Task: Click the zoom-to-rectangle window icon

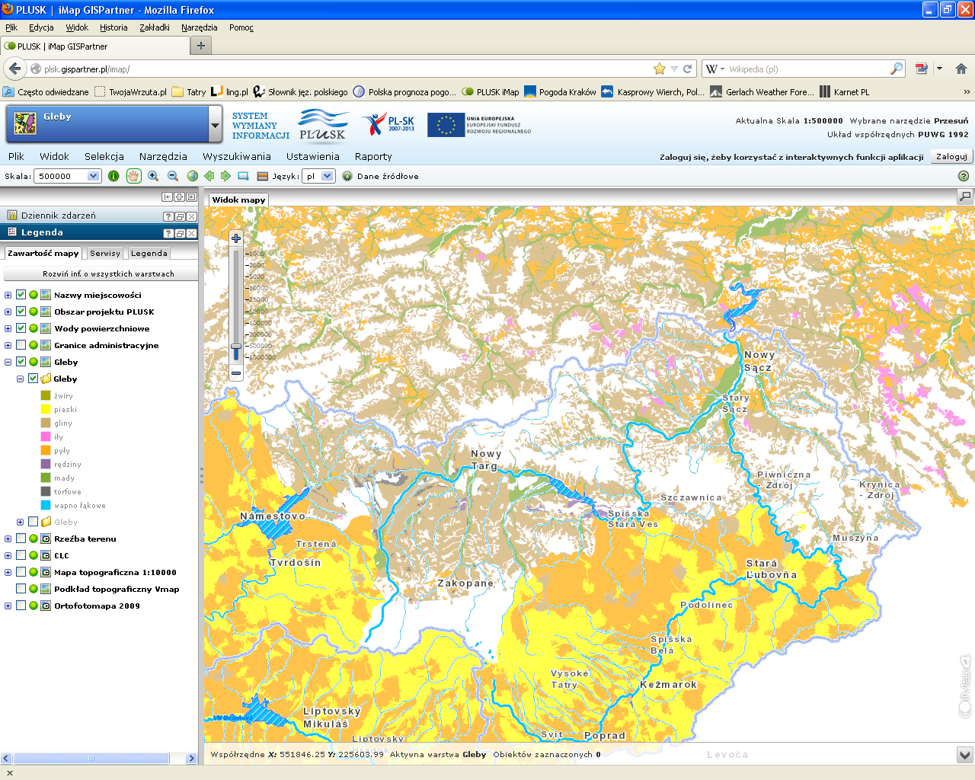Action: click(243, 176)
